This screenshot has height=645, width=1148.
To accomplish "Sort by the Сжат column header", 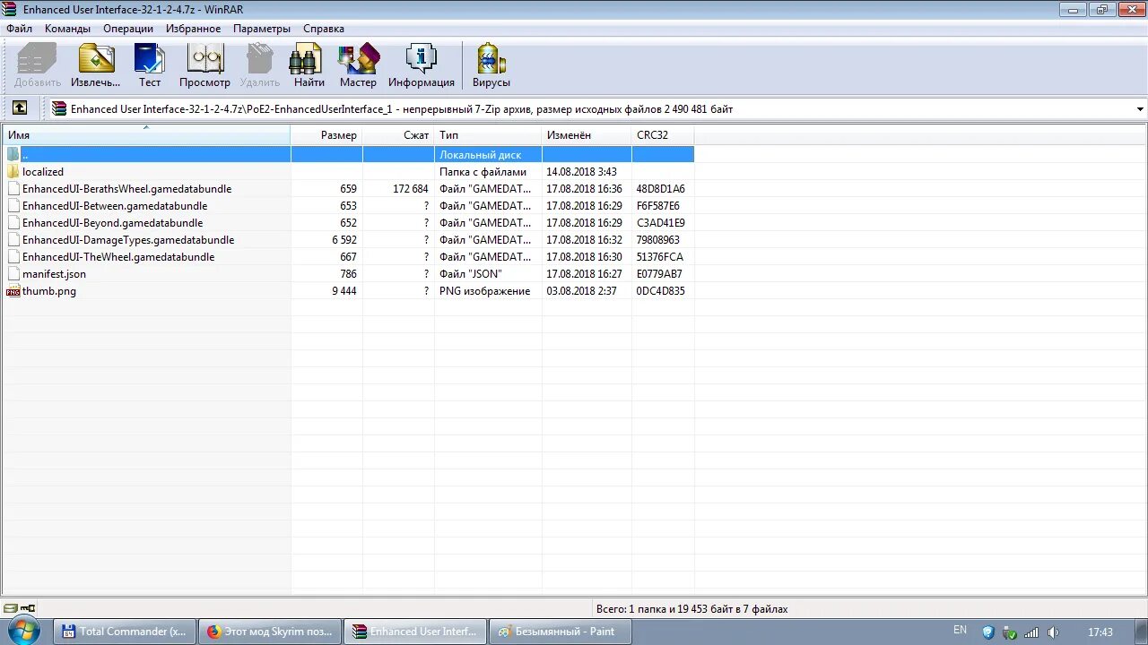I will (398, 135).
